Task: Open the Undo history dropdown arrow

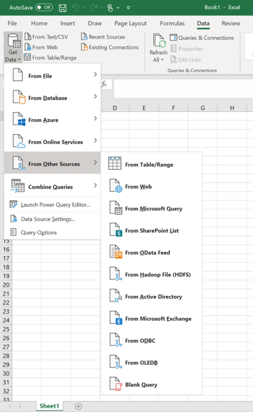Action: point(83,8)
